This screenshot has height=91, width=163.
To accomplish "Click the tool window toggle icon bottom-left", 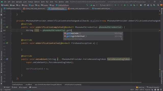I will point(1,90).
